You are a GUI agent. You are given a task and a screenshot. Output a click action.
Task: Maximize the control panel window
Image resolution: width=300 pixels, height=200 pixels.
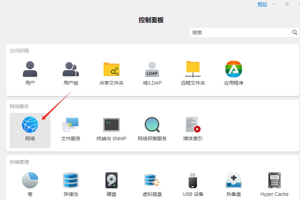pos(287,4)
